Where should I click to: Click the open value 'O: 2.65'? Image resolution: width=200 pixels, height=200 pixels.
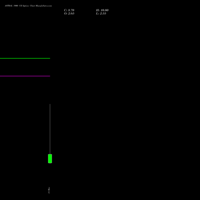69,14
